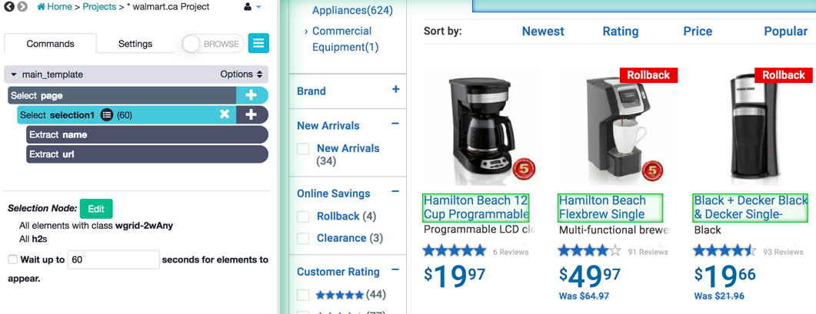
Task: Click the green Edit button
Action: [x=96, y=209]
